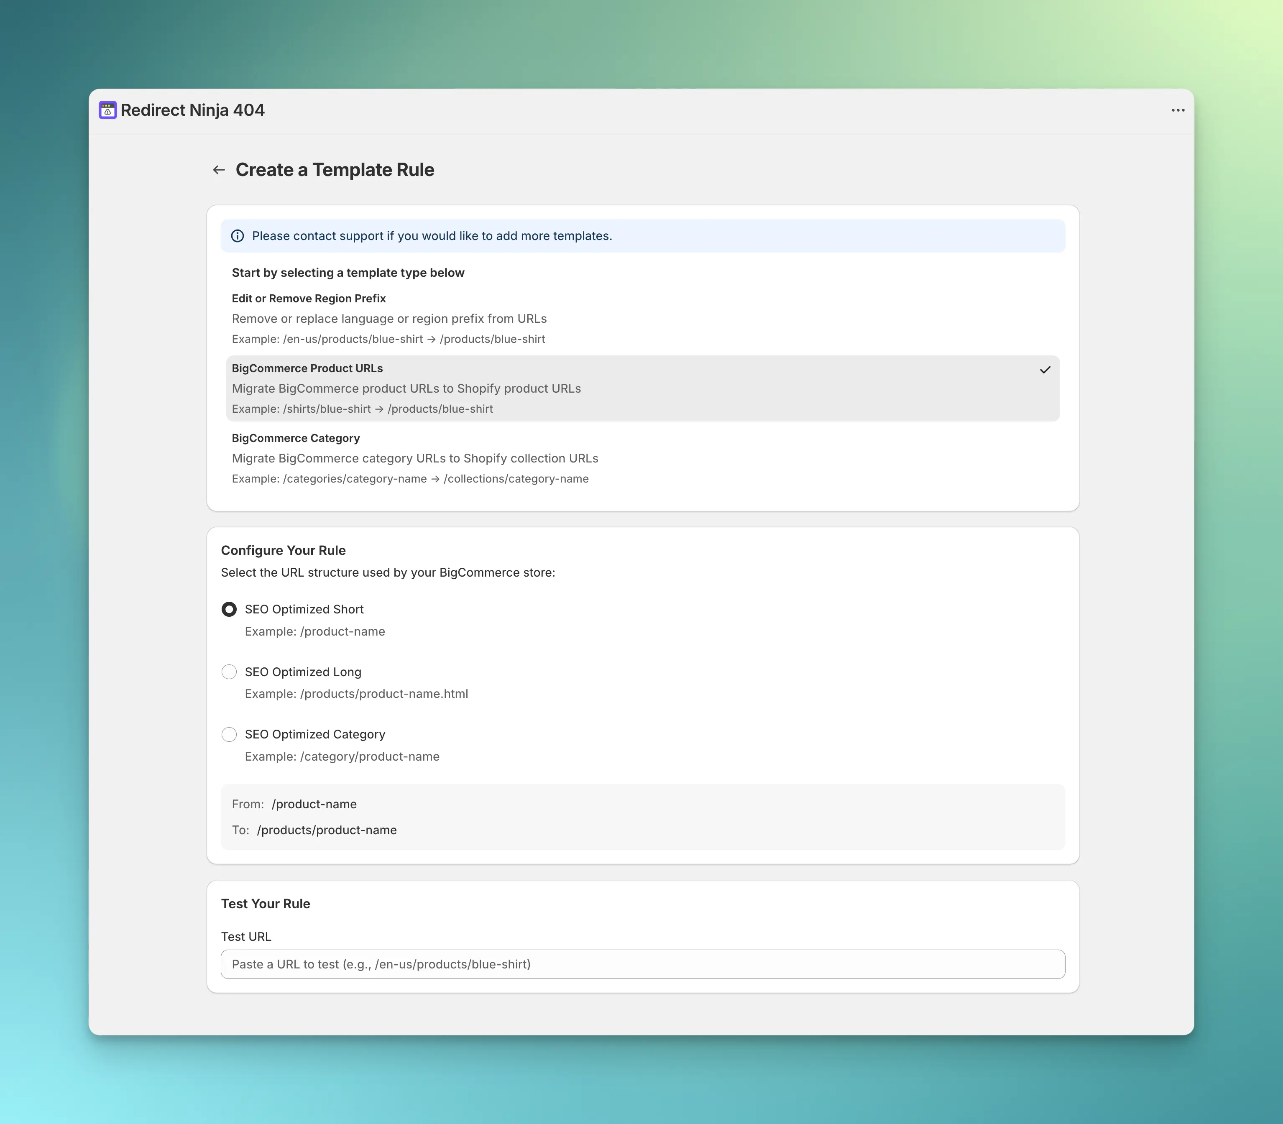Select the Edit or Remove Region Prefix template
The width and height of the screenshot is (1283, 1124).
pos(642,319)
